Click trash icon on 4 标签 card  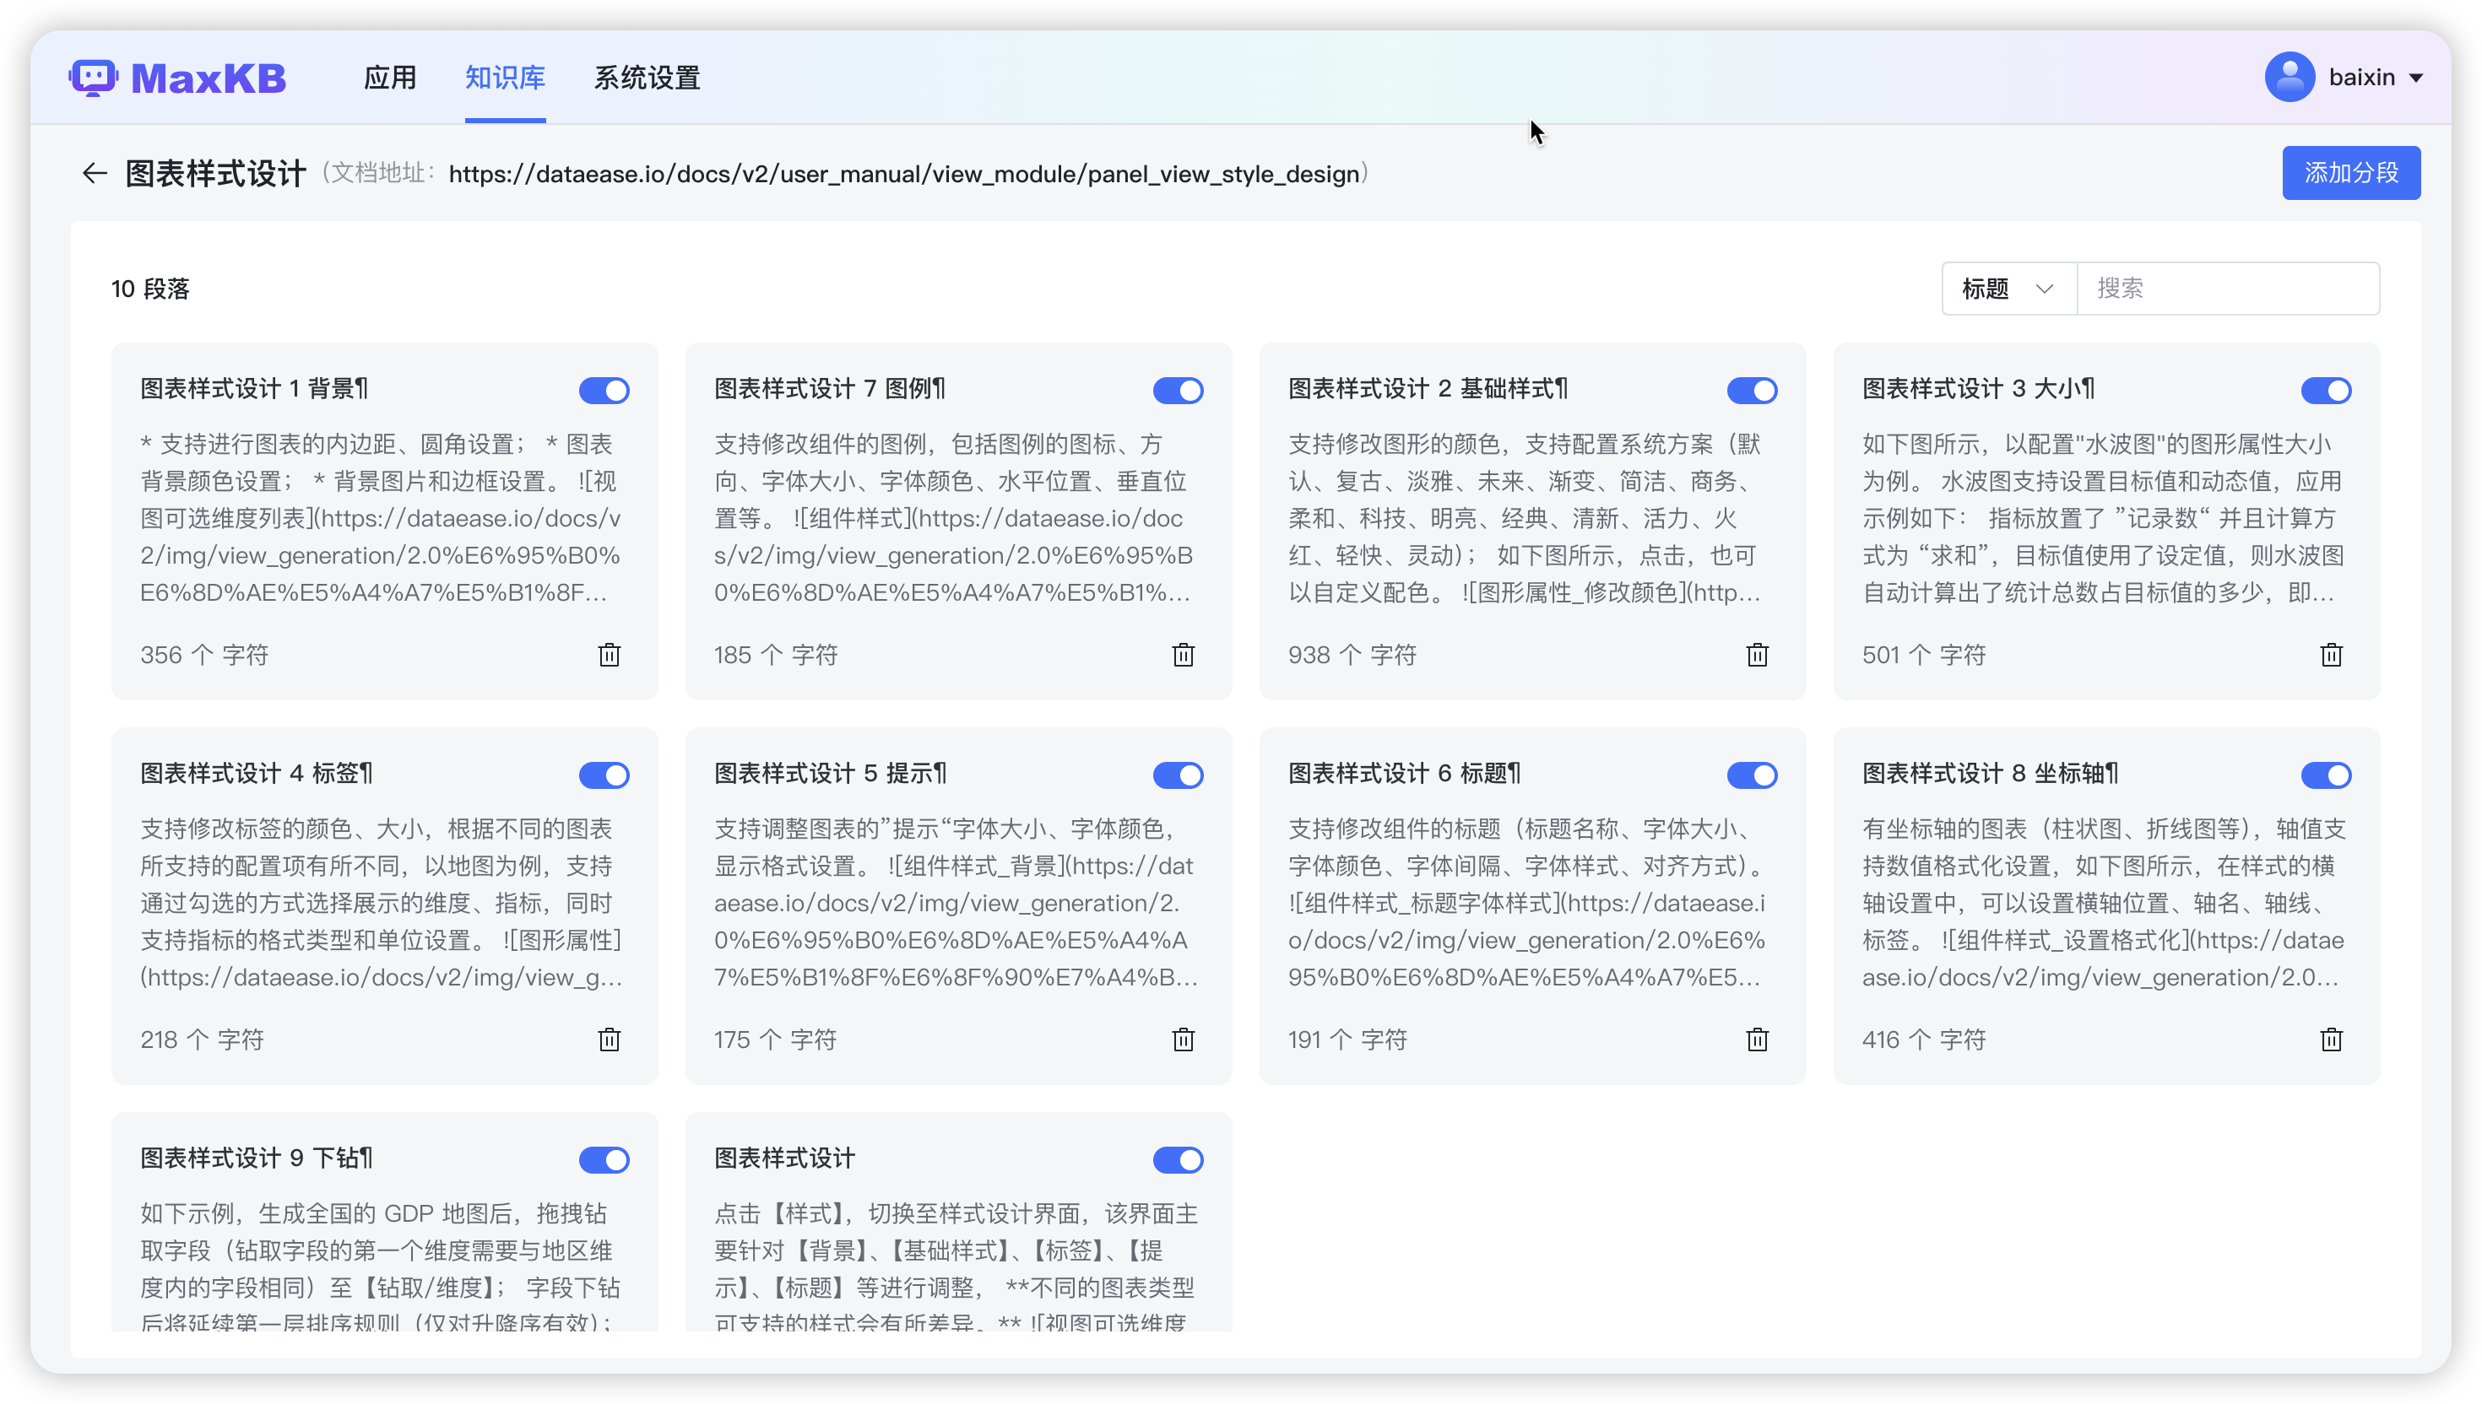pyautogui.click(x=609, y=1039)
